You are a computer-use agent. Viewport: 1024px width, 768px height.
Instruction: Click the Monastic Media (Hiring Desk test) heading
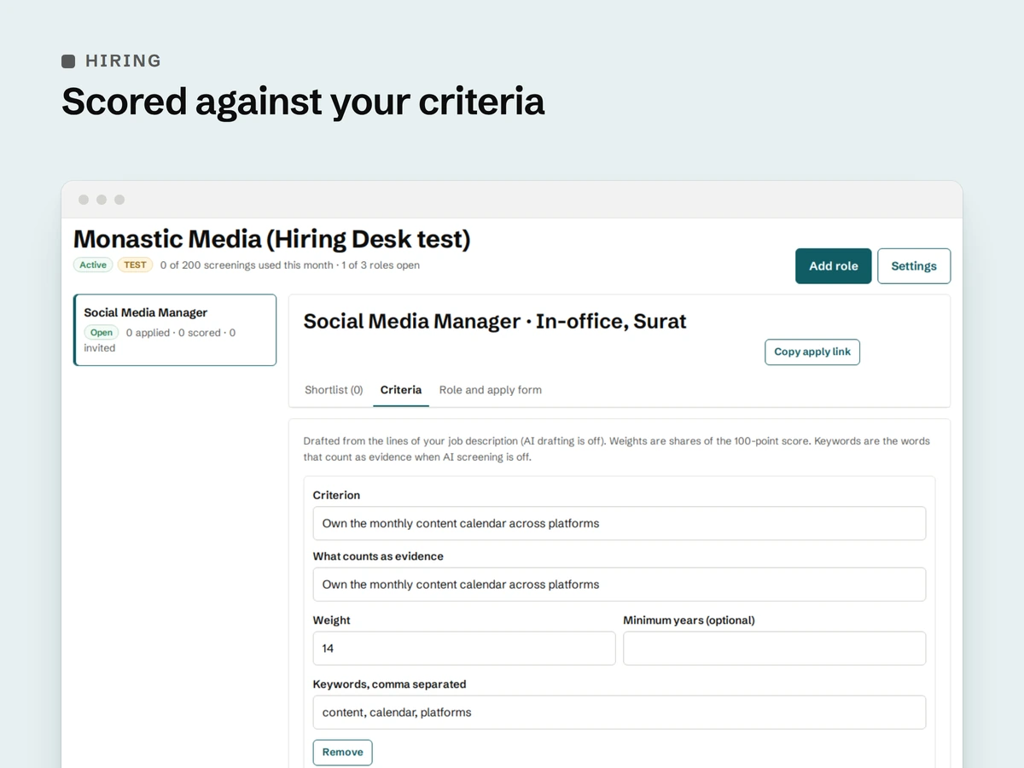click(x=272, y=239)
